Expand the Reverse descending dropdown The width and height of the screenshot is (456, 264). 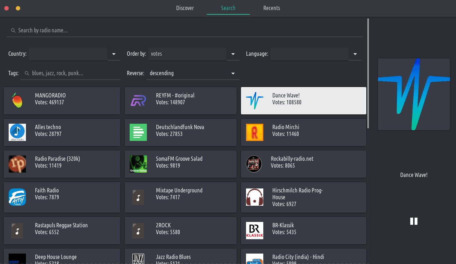(x=233, y=73)
